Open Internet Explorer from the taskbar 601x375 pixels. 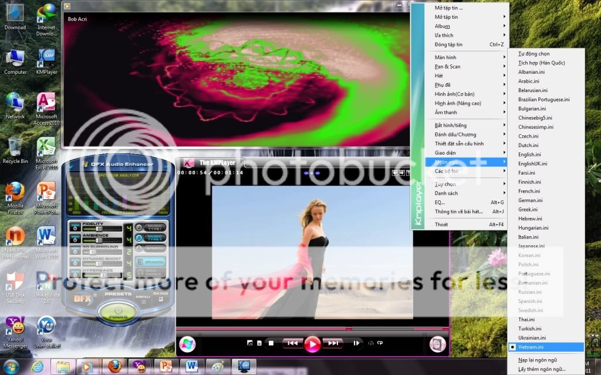pos(37,367)
